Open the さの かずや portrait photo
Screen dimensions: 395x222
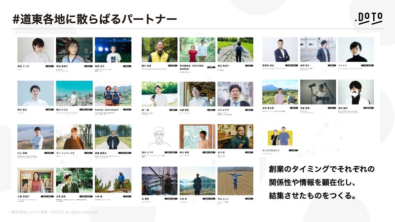(236, 94)
